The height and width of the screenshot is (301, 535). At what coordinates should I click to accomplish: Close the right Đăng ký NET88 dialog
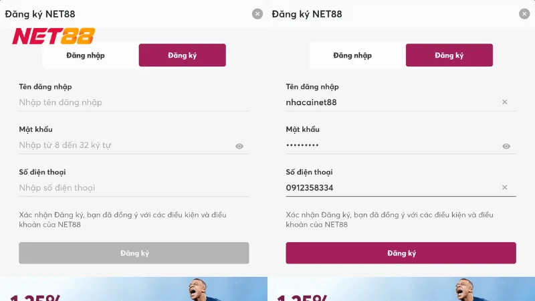(524, 14)
